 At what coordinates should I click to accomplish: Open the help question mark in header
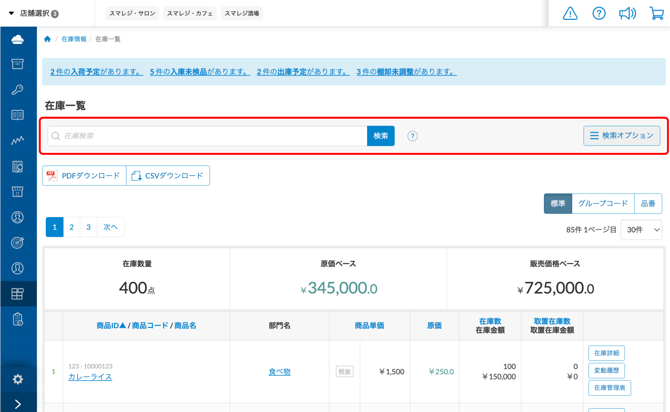pyautogui.click(x=599, y=13)
